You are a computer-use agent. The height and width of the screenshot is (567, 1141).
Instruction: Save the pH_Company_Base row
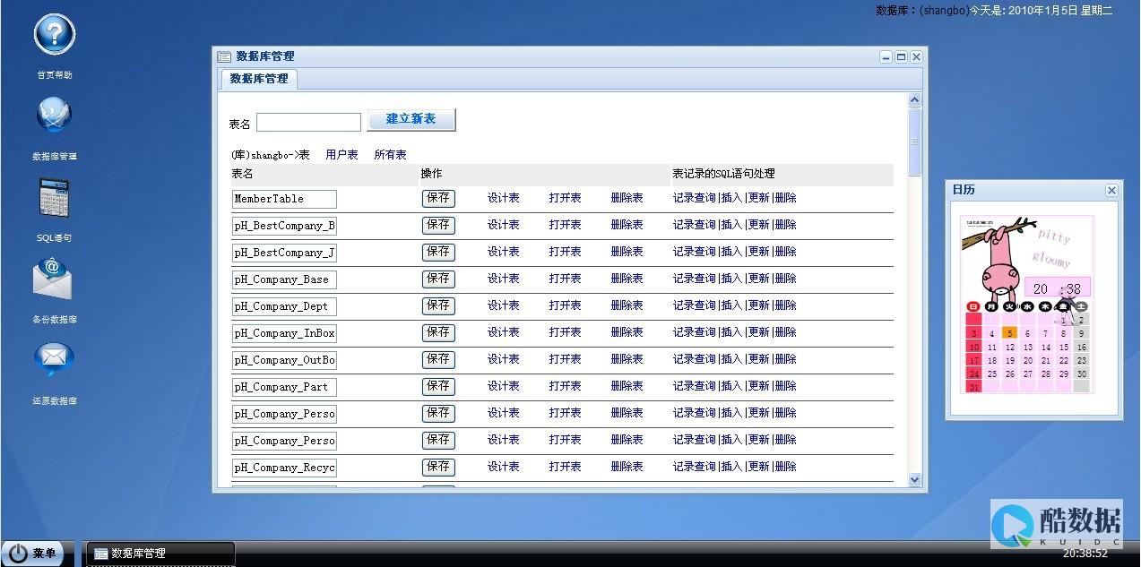pyautogui.click(x=438, y=279)
